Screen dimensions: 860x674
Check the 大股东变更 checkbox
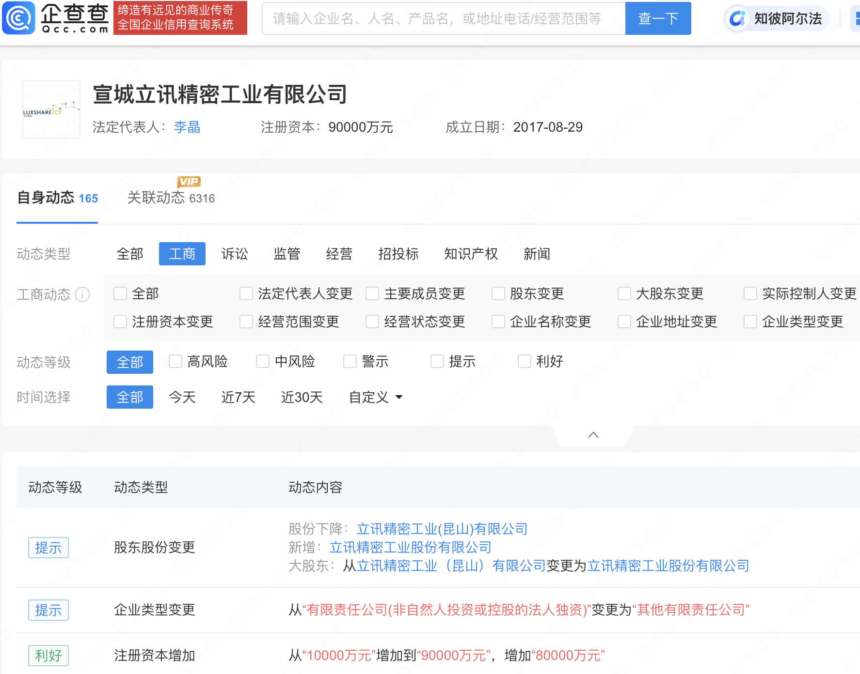coord(624,293)
